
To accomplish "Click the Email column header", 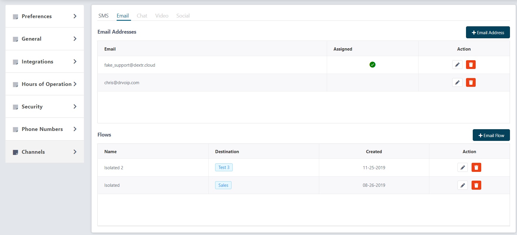I will [x=110, y=49].
